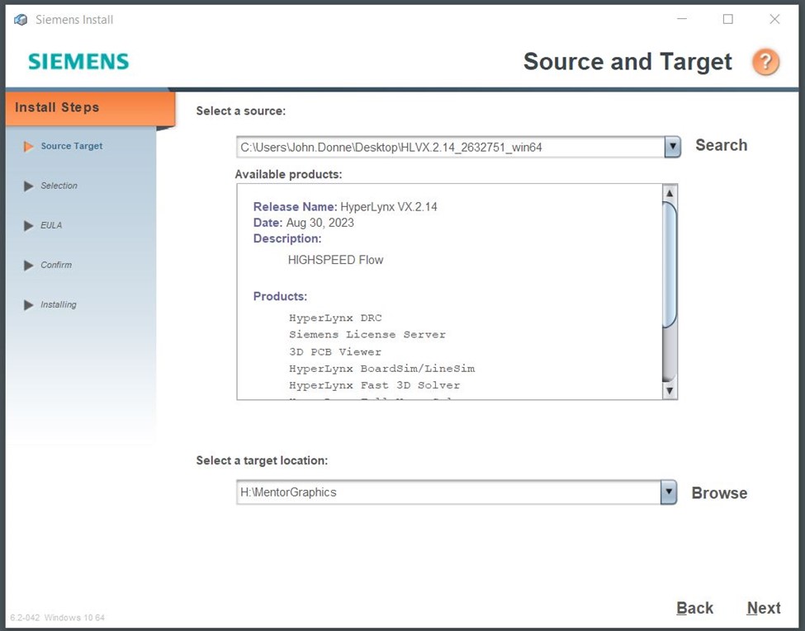Click the Search button for source
Image resolution: width=805 pixels, height=631 pixels.
(x=722, y=145)
